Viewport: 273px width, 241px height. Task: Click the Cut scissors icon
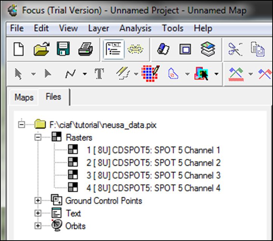[235, 49]
